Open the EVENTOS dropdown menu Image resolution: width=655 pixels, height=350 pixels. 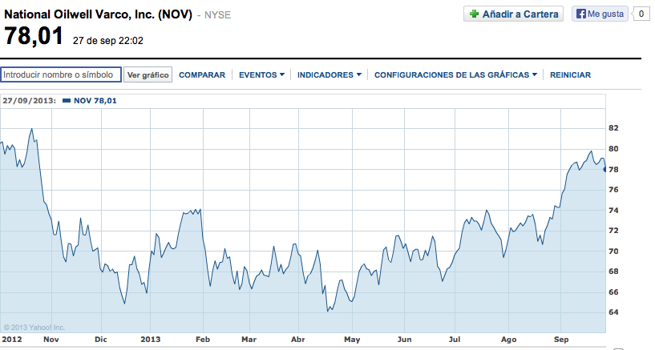click(x=261, y=75)
